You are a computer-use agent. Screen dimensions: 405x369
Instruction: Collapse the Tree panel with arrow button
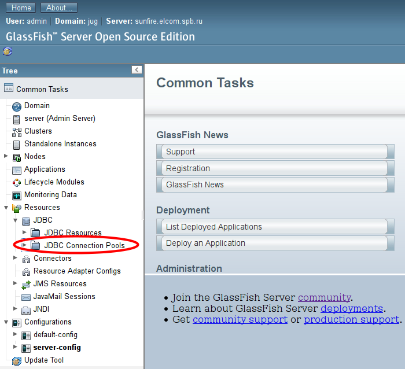[x=137, y=70]
